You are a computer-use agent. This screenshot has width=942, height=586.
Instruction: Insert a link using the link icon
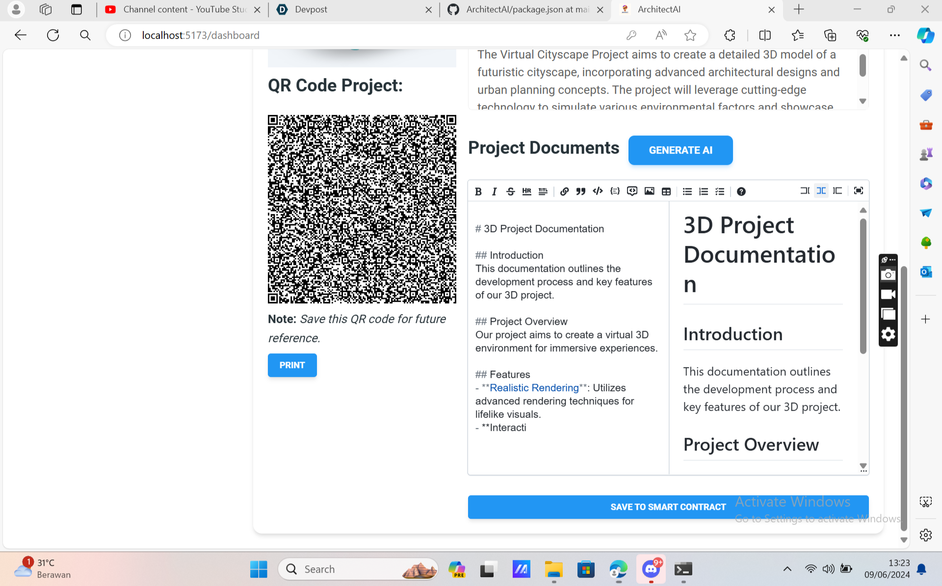(x=564, y=191)
